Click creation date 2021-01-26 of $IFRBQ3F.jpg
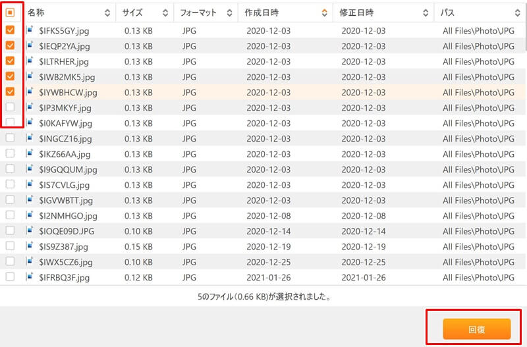Viewport: 527px width, 347px height. click(269, 277)
